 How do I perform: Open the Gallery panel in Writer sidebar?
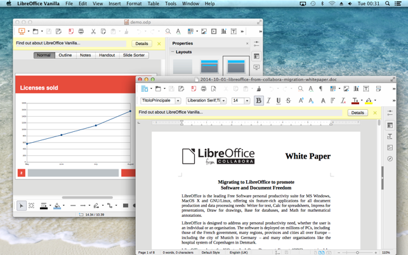coord(390,148)
